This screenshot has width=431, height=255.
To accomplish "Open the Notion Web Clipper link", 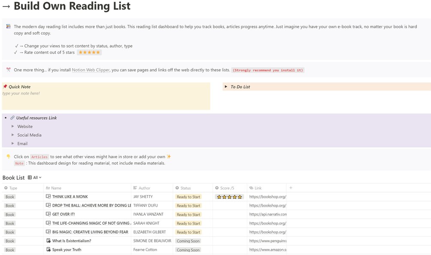I will pos(90,70).
